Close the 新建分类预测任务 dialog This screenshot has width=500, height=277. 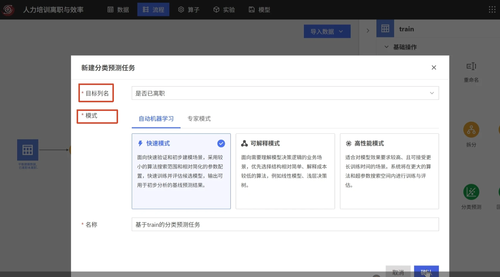434,68
